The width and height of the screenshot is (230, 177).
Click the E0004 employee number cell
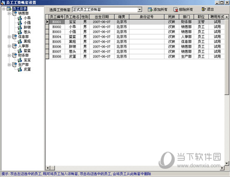tap(57, 37)
